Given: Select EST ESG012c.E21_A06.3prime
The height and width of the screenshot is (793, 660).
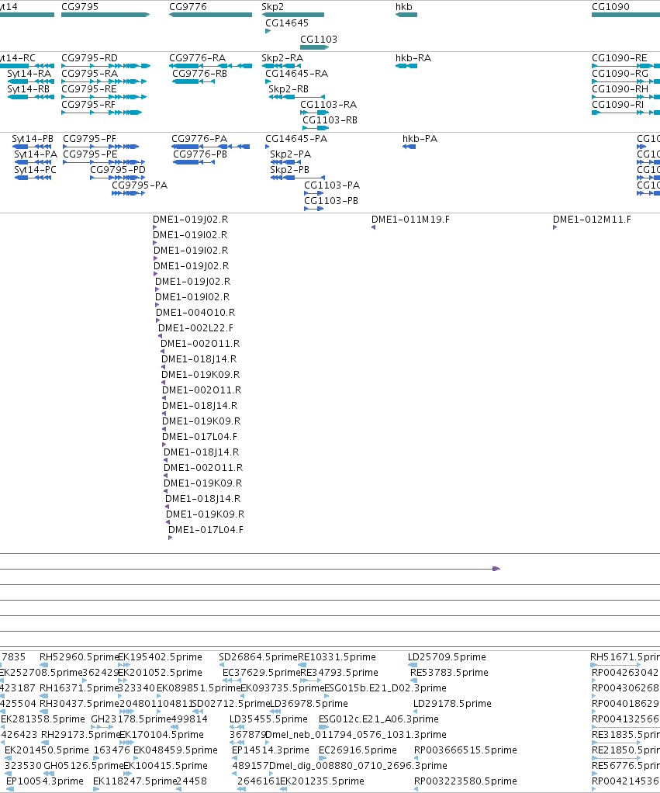Looking at the screenshot, I should click(x=378, y=719).
